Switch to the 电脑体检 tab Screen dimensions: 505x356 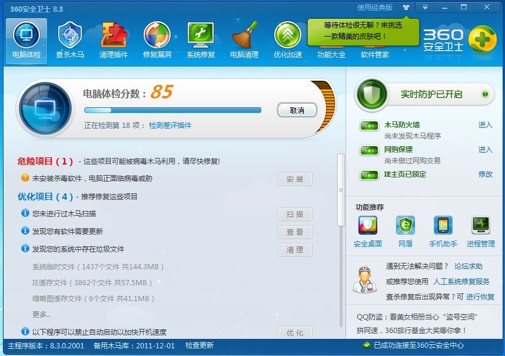point(26,40)
